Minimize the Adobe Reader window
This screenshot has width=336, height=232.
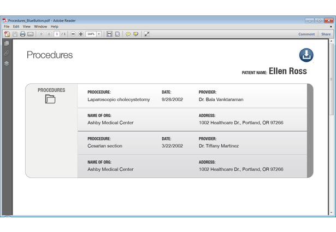(309, 21)
